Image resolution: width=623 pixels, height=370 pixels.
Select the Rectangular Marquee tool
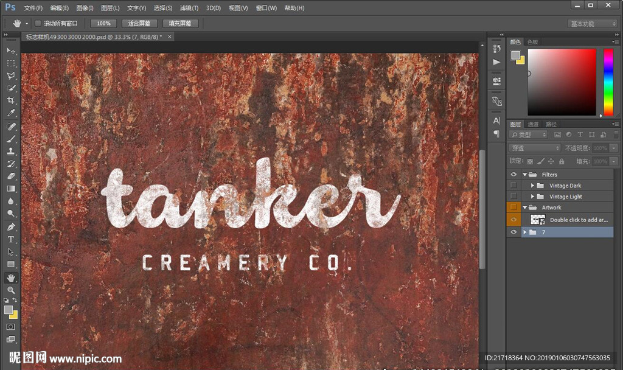click(x=11, y=63)
